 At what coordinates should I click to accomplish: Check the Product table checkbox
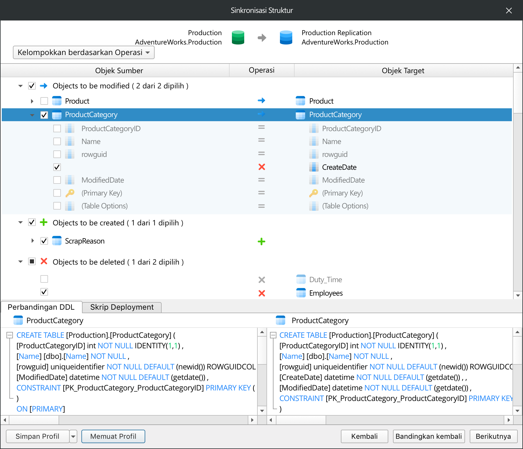(44, 101)
